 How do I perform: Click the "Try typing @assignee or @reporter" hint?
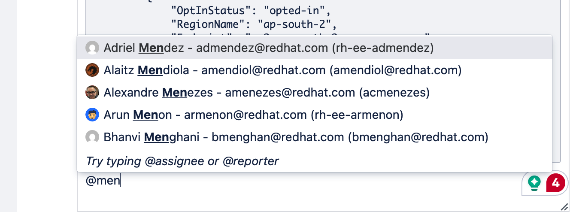[182, 161]
